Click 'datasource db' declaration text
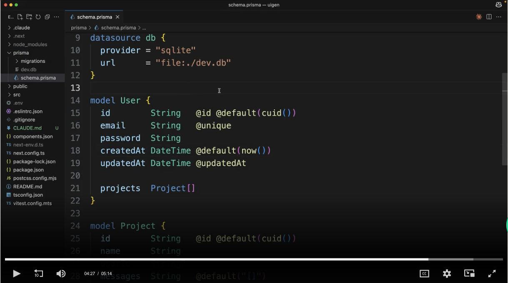 pos(123,38)
